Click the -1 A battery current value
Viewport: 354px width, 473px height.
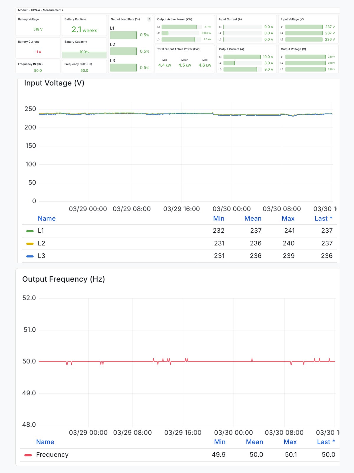[x=38, y=52]
